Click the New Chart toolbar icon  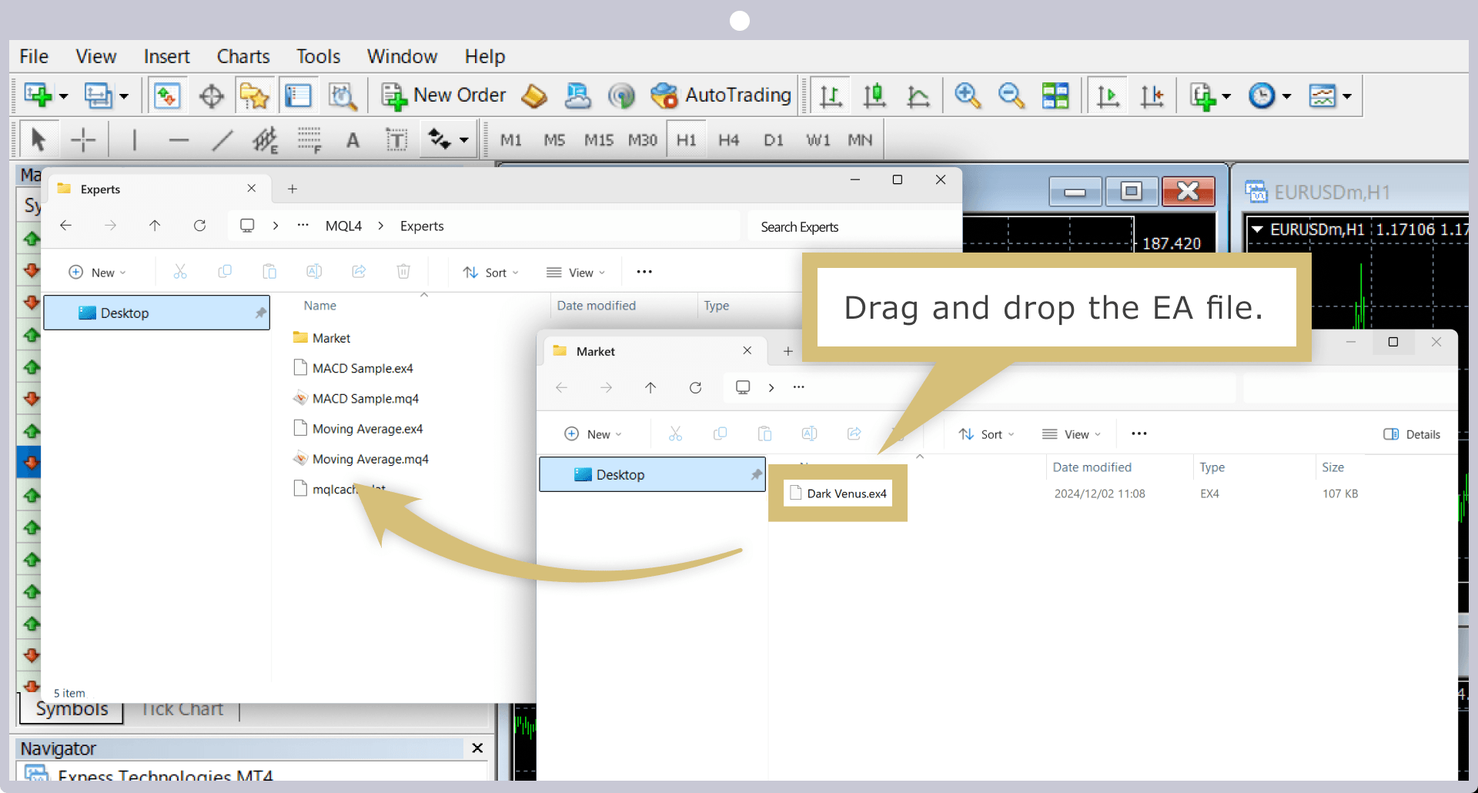point(37,95)
